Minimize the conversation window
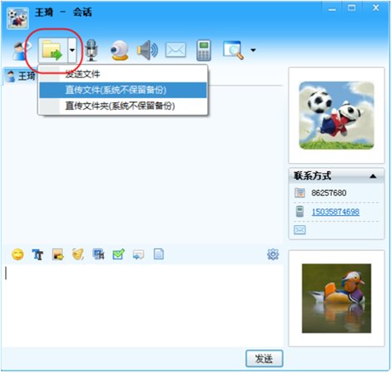This screenshot has height=374, width=391. 332,9
